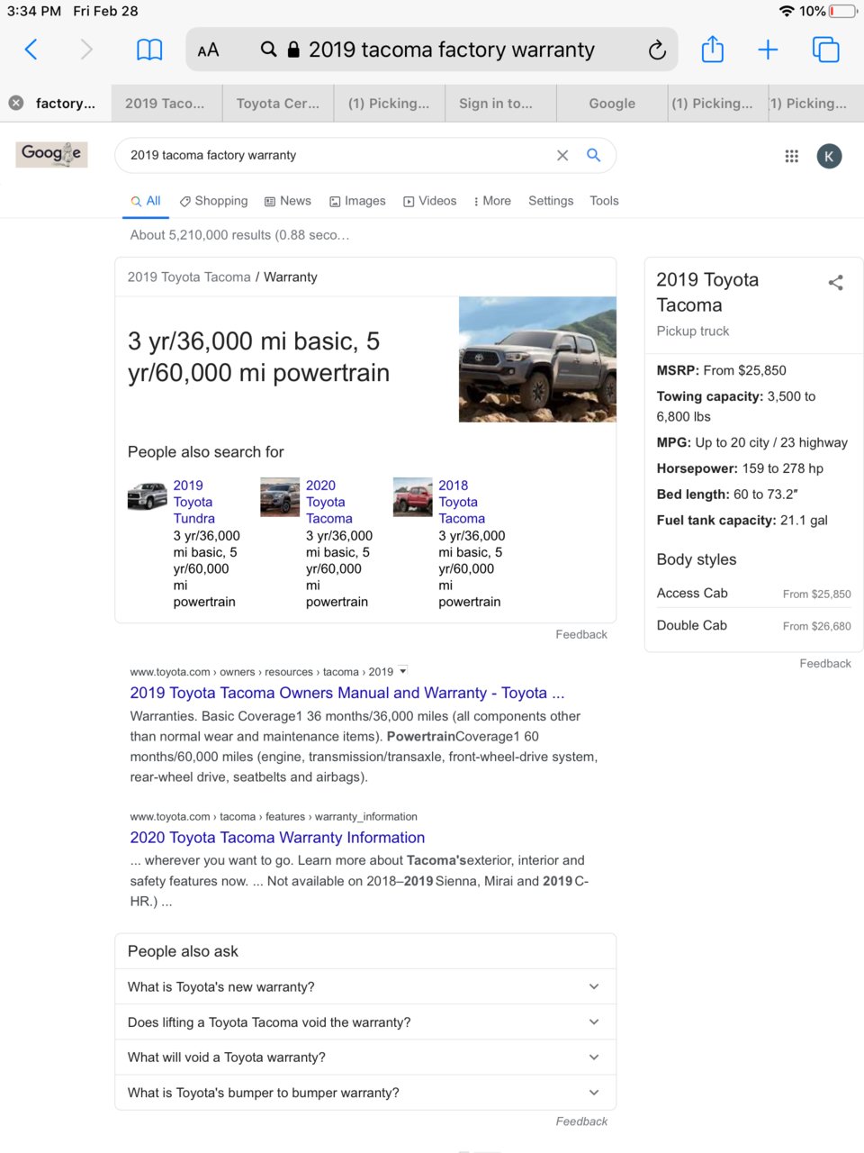Select the News results tab
Viewport: 864px width, 1153px height.
288,201
